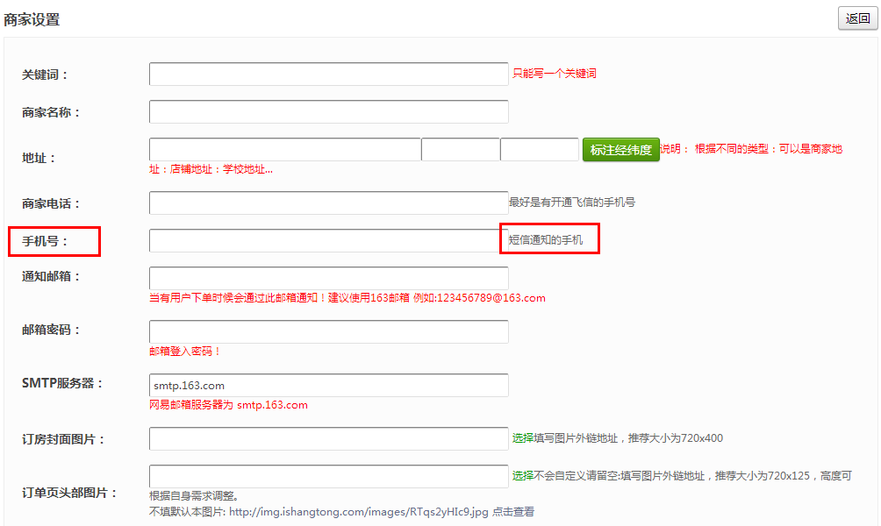Click the 返回 button
Viewport: 881px width, 526px height.
(x=857, y=18)
